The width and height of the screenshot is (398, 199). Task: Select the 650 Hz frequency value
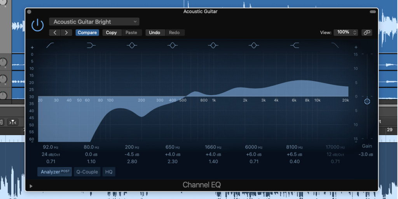pyautogui.click(x=173, y=147)
